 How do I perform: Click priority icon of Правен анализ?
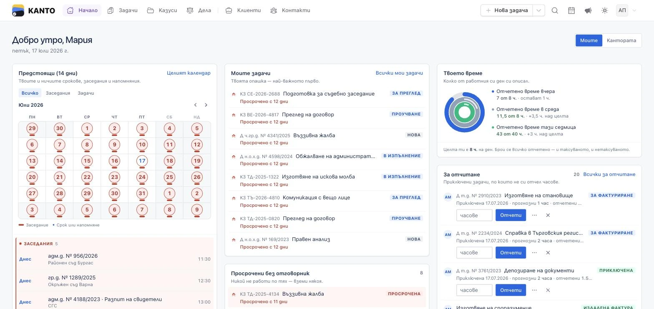tap(234, 240)
